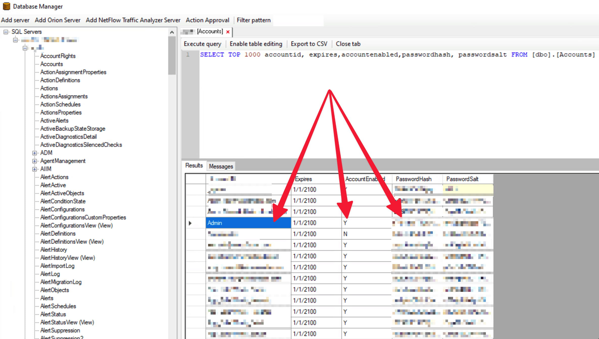599x339 pixels.
Task: Select AlertConditionState in tree
Action: pos(63,201)
